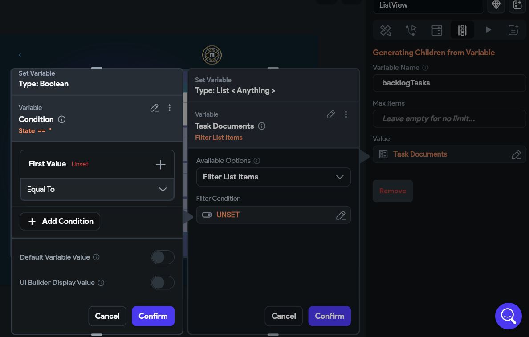
Task: Show info for Default Variable Value
Action: click(x=96, y=257)
